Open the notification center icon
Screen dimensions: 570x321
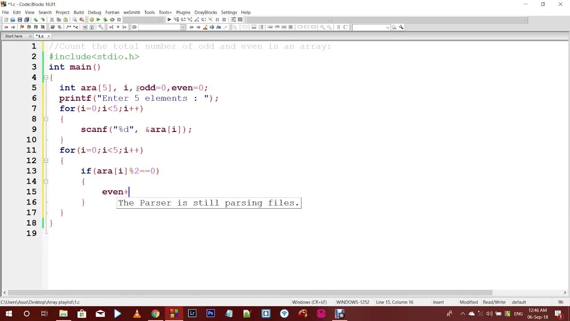pyautogui.click(x=558, y=314)
